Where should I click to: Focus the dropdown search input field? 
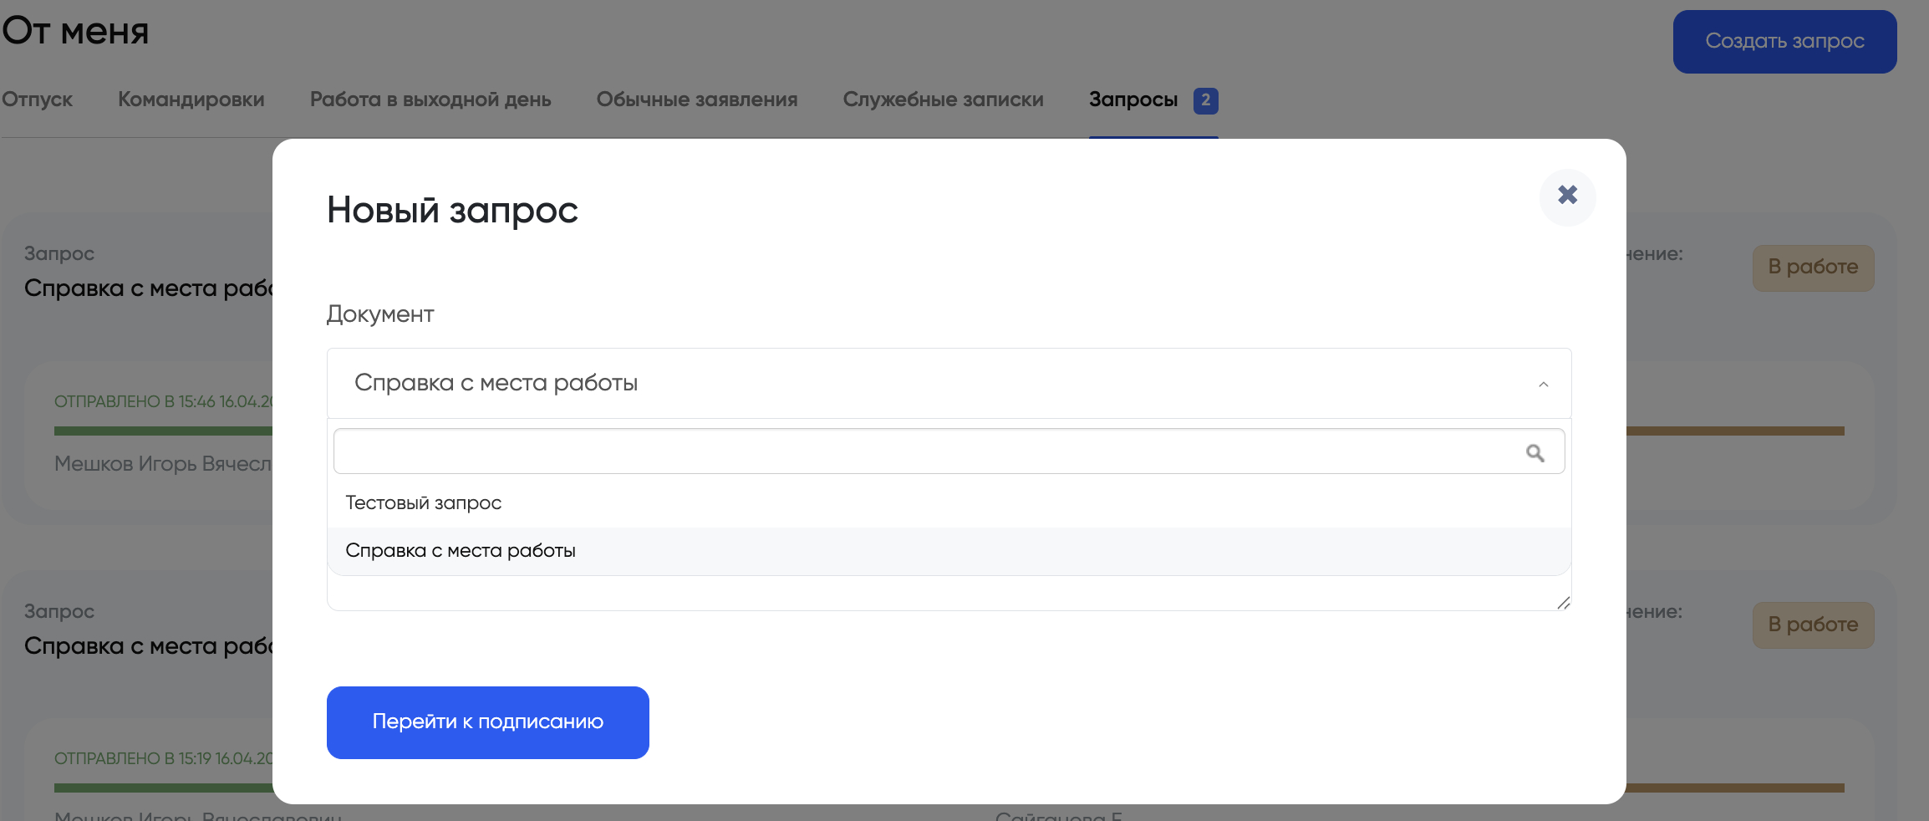click(x=919, y=452)
